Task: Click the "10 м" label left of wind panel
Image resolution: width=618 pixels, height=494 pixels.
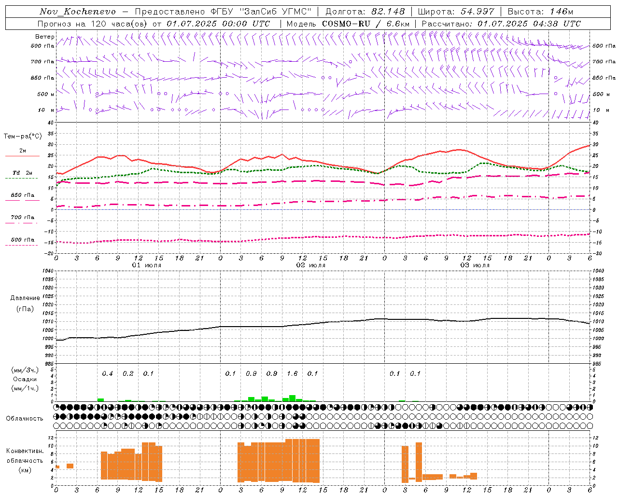Action: click(47, 110)
